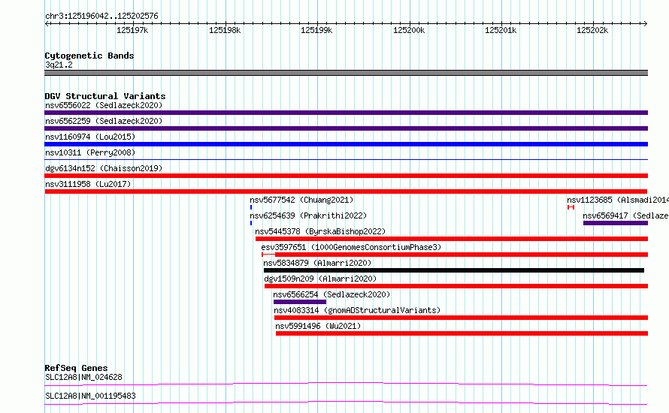
Task: Click nsv5677542 (Chuang2021) variant label
Action: coord(301,200)
